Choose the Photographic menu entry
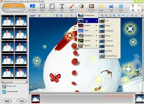This screenshot has width=144, height=104. [88, 15]
